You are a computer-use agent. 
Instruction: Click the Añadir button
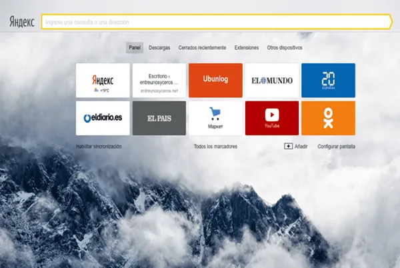tap(297, 146)
